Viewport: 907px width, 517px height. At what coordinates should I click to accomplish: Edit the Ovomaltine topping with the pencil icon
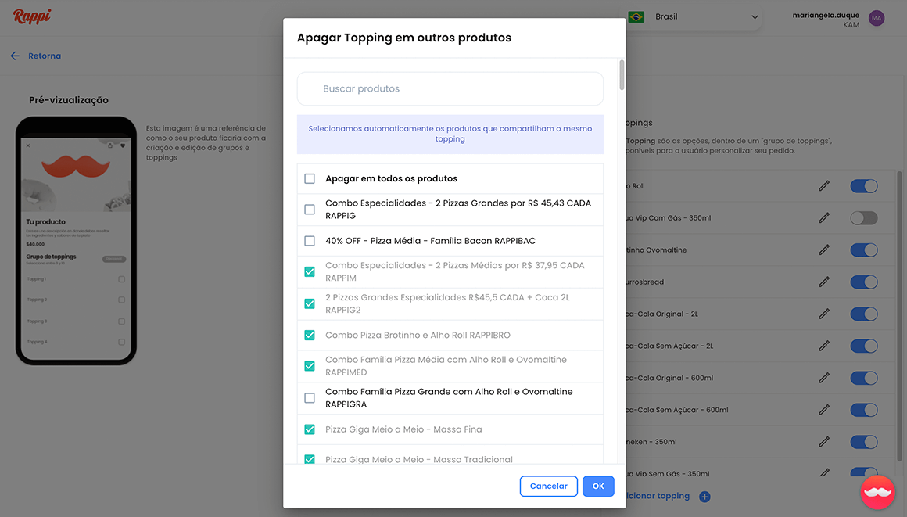point(824,250)
